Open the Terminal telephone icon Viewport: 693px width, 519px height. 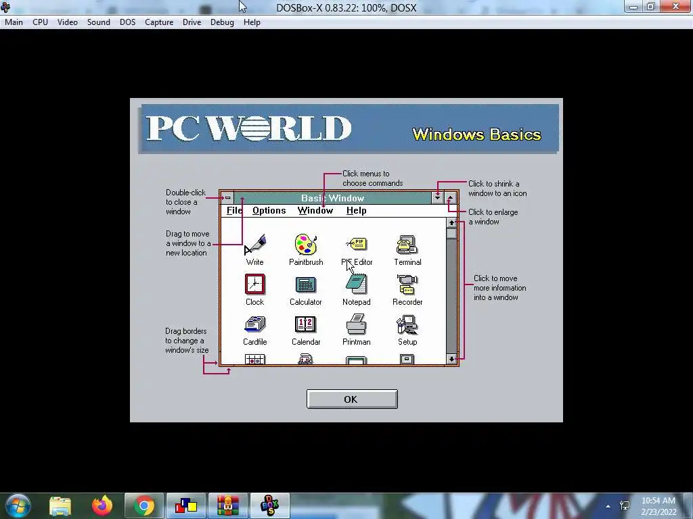[407, 245]
